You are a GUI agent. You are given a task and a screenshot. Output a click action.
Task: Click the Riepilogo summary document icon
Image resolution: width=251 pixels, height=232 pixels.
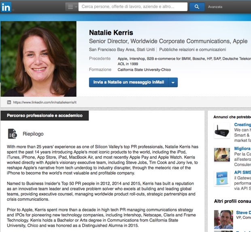pyautogui.click(x=12, y=134)
